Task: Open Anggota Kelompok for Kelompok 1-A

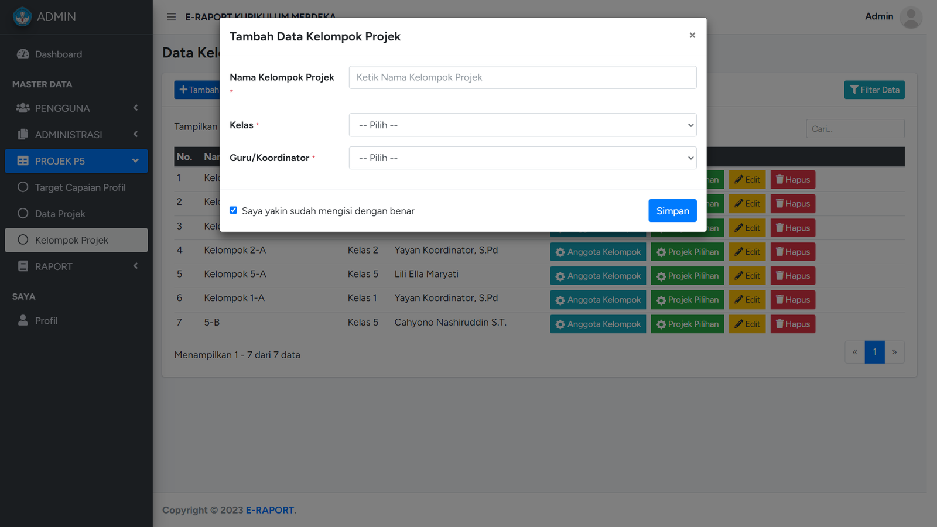Action: (597, 300)
